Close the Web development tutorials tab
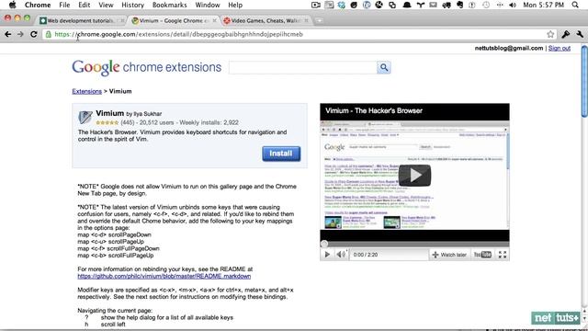The height and width of the screenshot is (331, 588). click(x=122, y=20)
